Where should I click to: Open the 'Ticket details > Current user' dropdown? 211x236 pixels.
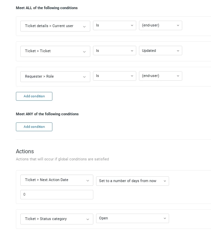click(x=55, y=26)
